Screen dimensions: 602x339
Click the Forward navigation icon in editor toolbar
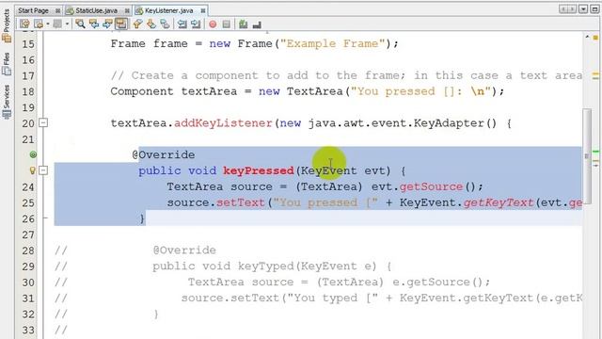(x=57, y=24)
